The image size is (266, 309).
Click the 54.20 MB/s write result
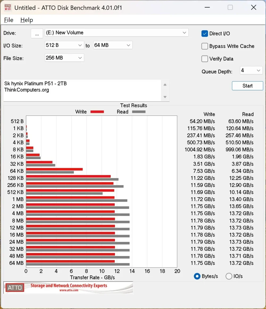(x=202, y=121)
